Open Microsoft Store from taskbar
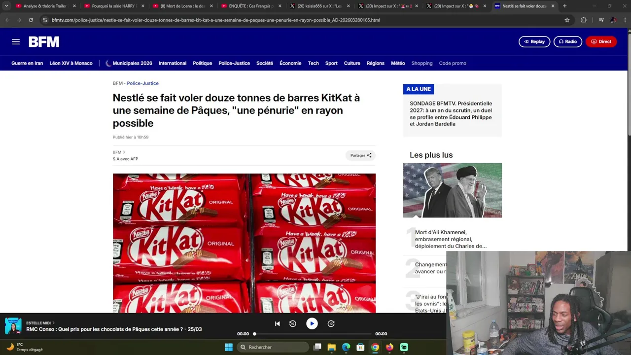 tap(360, 347)
